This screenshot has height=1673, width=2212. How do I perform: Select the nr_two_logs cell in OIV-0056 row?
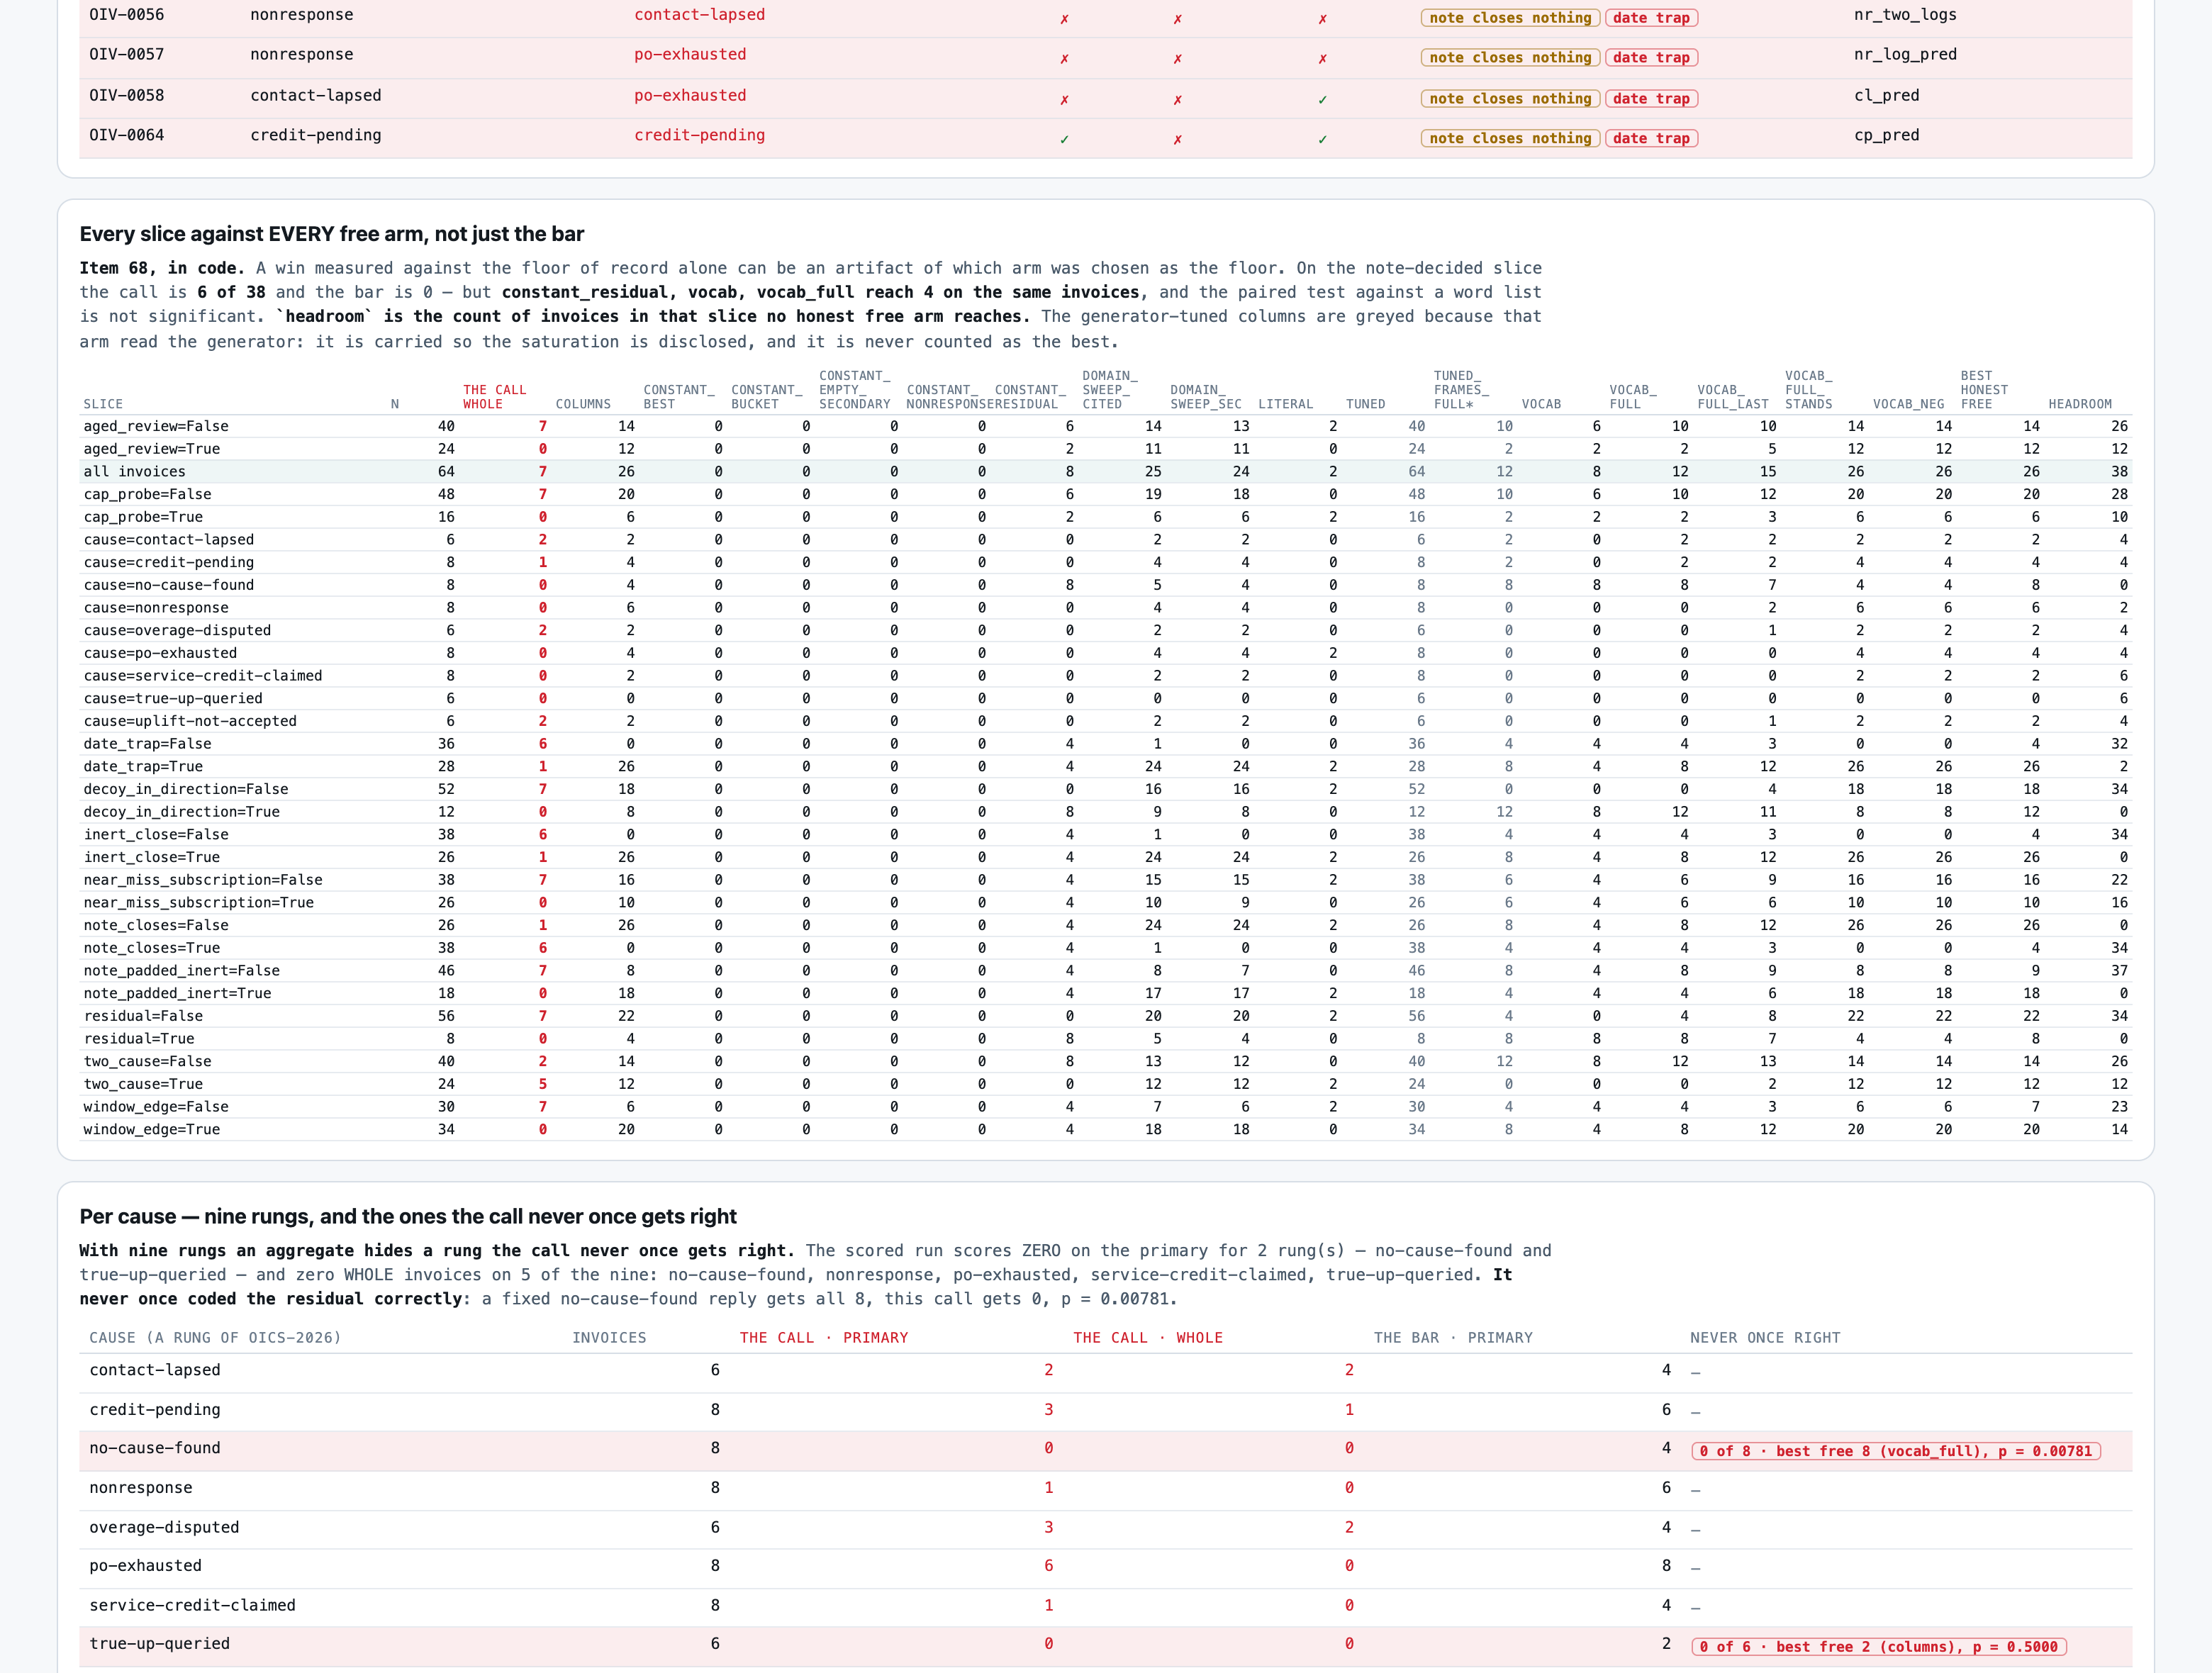[1891, 15]
